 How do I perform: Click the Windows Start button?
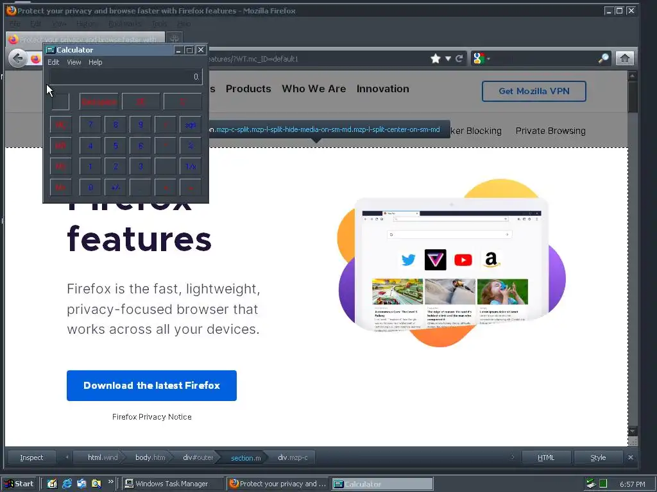coord(19,484)
